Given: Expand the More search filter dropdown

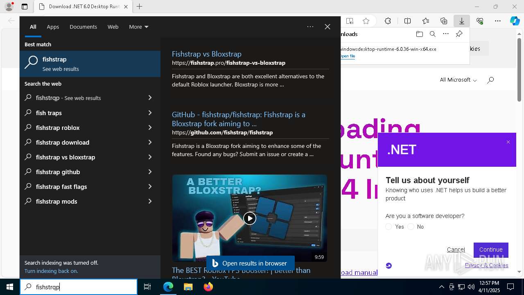Looking at the screenshot, I should tap(138, 27).
